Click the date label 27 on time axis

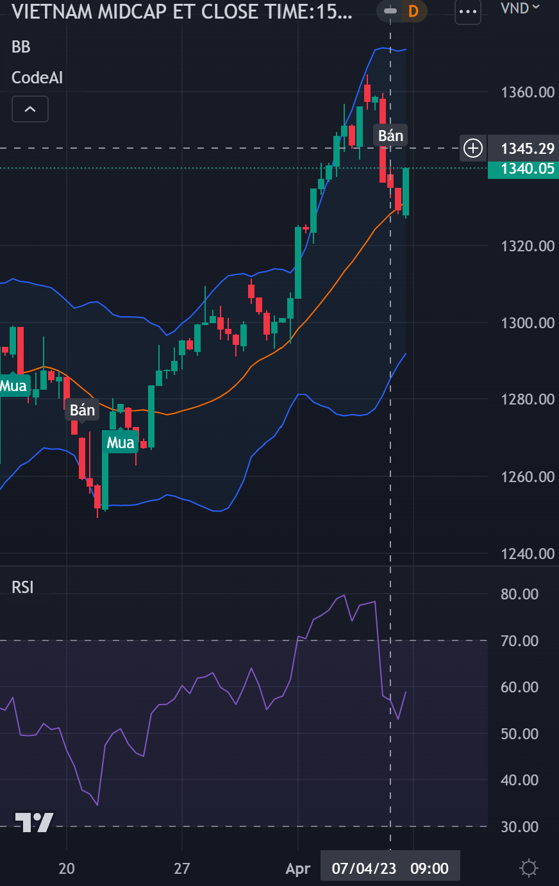point(182,869)
